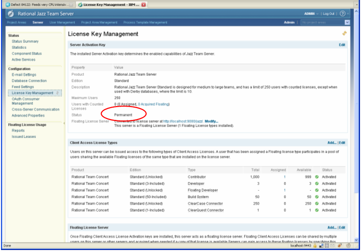Click the Permanent status value
The width and height of the screenshot is (361, 251).
pos(123,115)
